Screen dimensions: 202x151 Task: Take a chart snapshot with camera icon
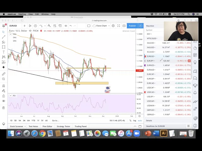[x=124, y=26]
